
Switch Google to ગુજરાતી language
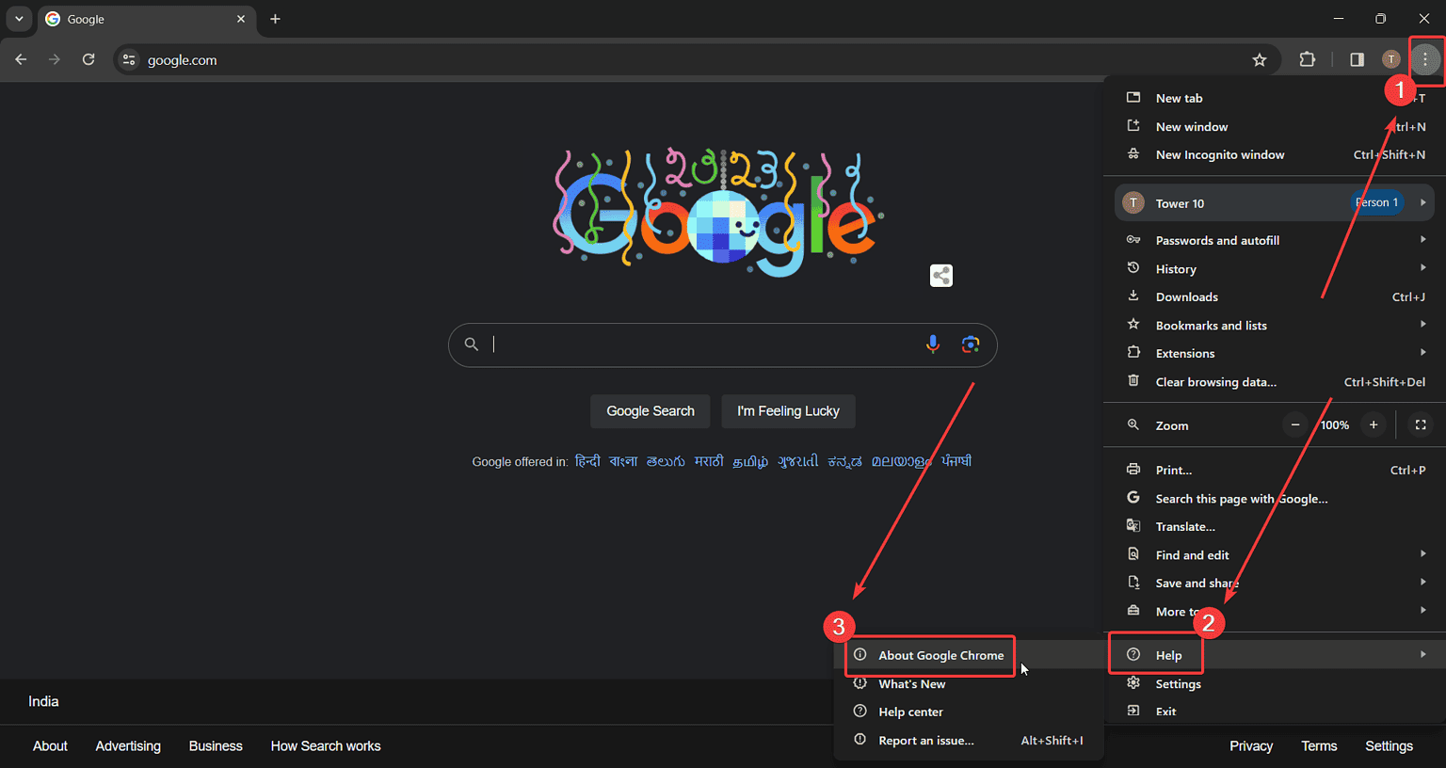point(798,461)
